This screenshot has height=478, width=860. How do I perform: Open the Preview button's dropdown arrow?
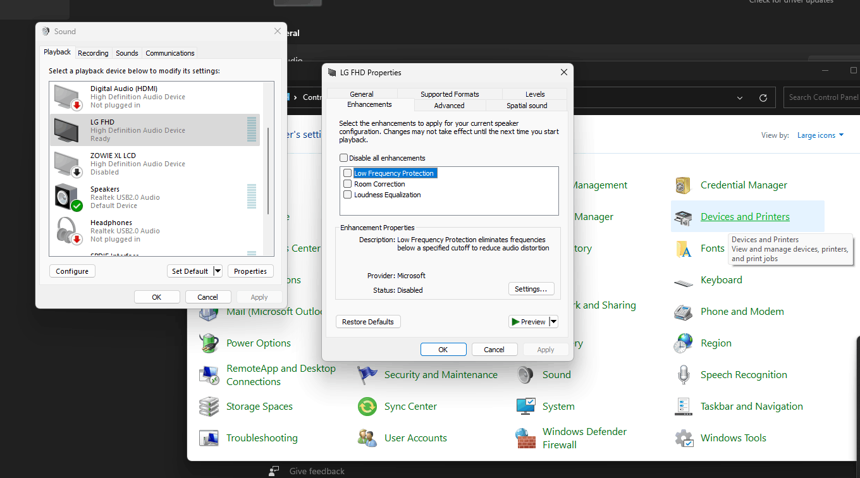[x=554, y=322]
